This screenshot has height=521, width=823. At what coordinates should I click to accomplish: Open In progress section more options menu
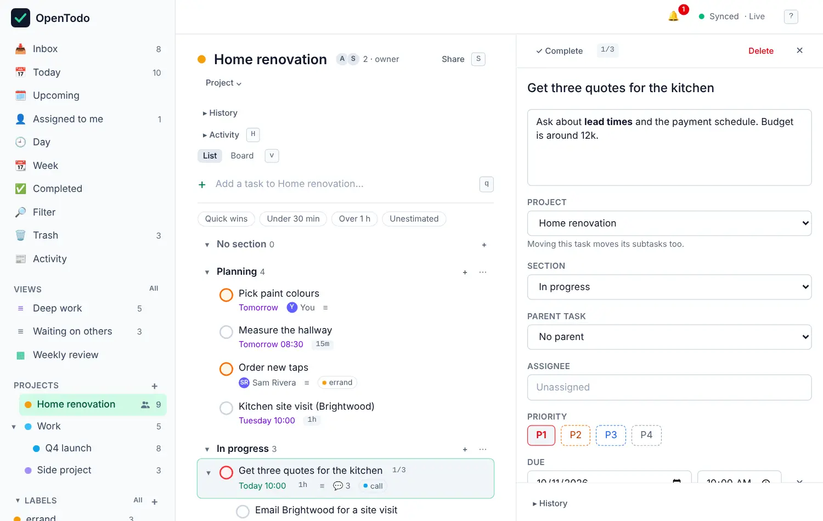[483, 449]
